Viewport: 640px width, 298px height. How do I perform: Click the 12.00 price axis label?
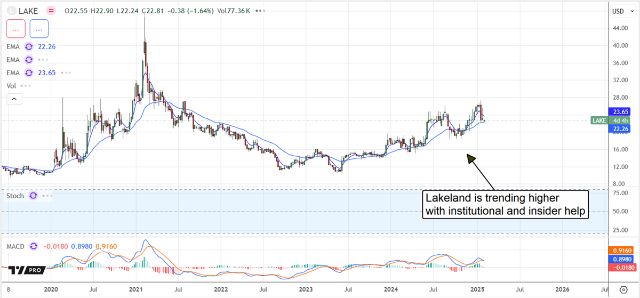pos(619,166)
